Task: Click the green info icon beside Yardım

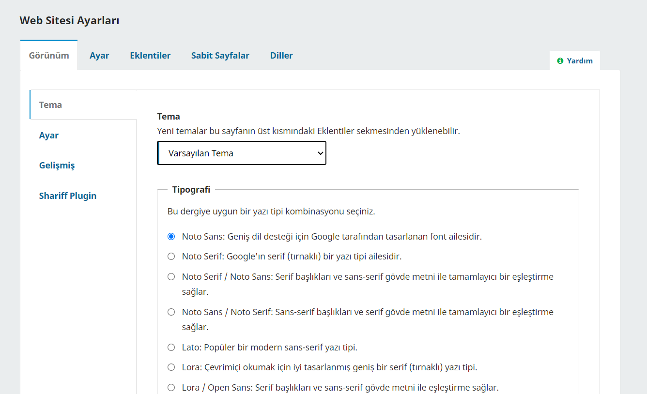Action: tap(560, 61)
